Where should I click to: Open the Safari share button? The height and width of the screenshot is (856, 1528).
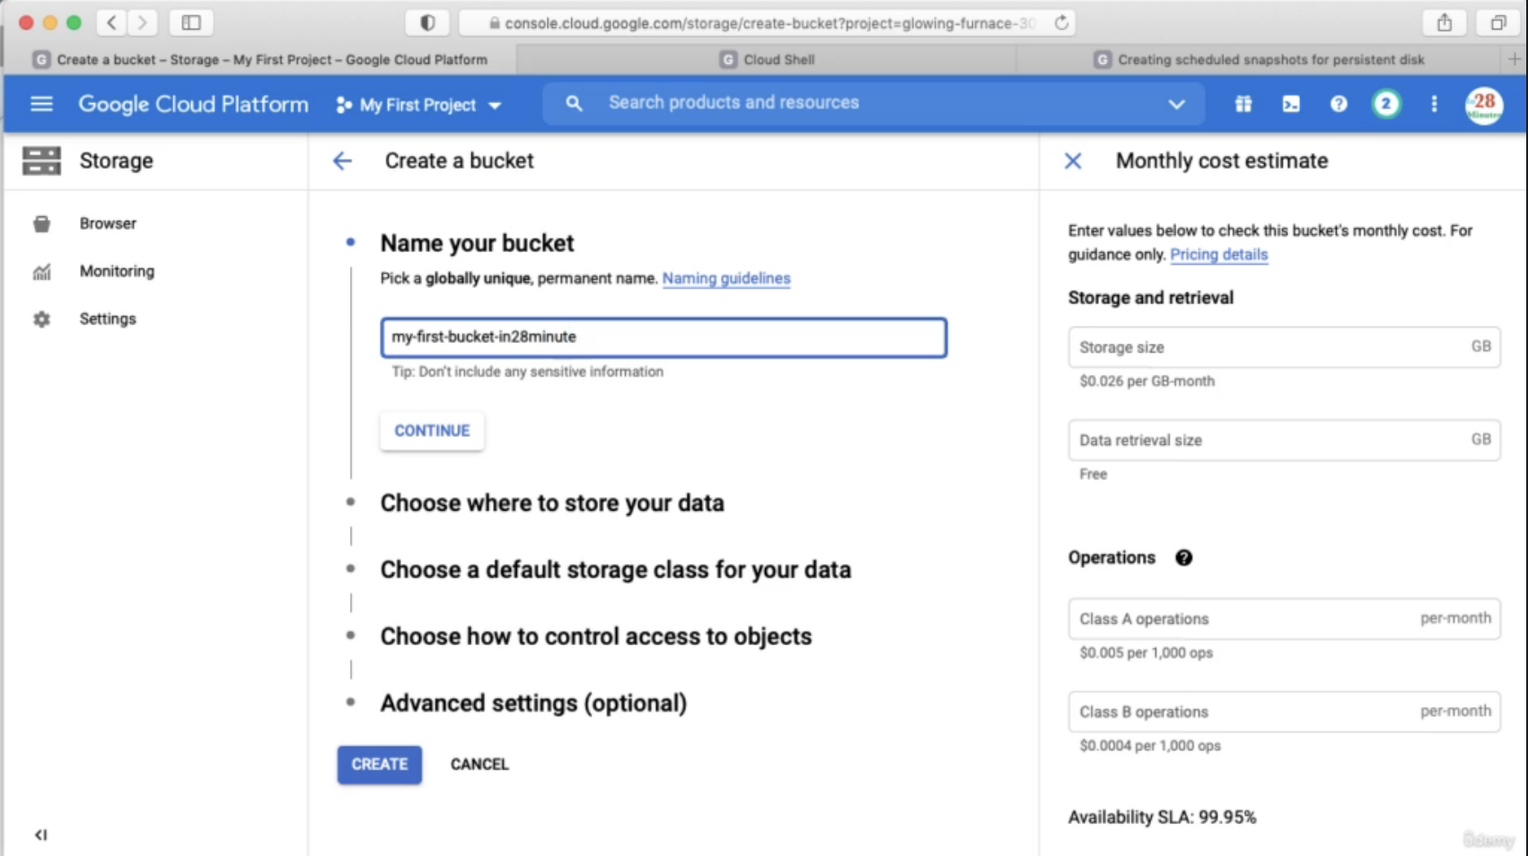pyautogui.click(x=1444, y=22)
